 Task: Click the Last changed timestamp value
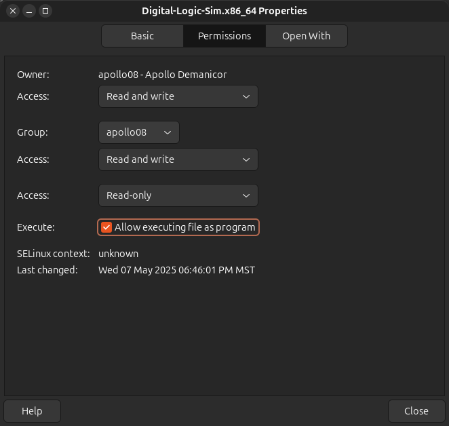point(176,270)
